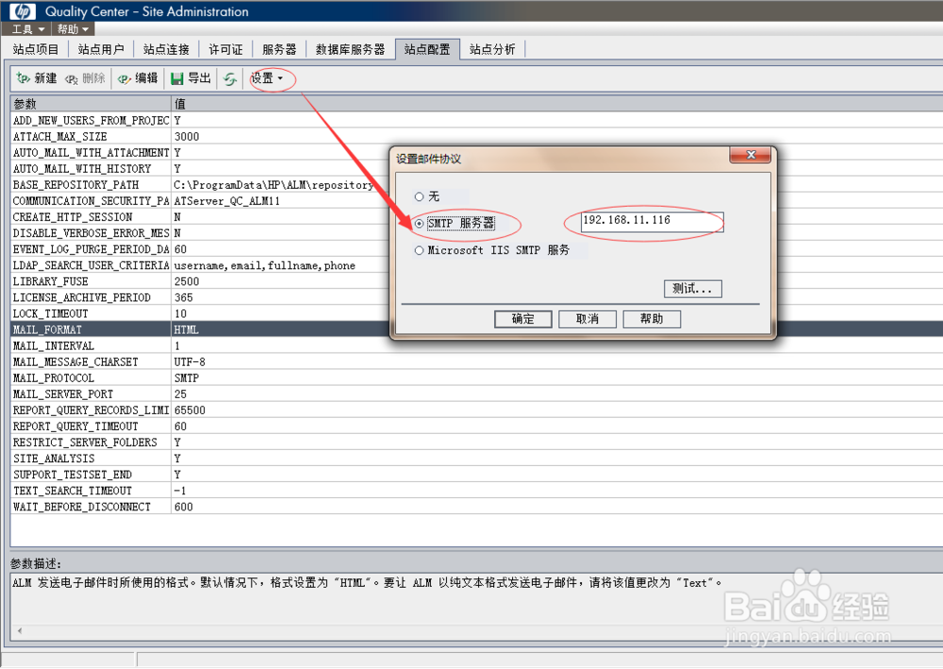Screen dimensions: 943x669
Task: Click the dialog's 帮助 button
Action: [652, 319]
